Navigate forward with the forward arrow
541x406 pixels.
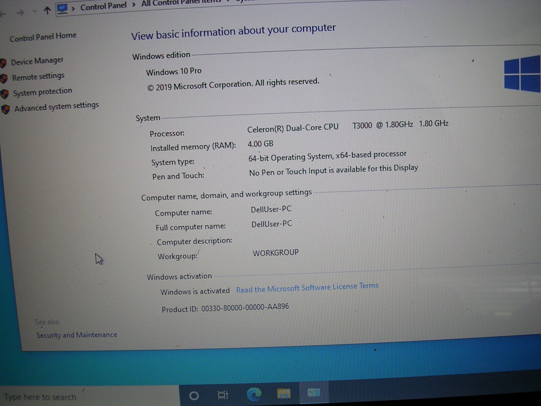[x=20, y=13]
